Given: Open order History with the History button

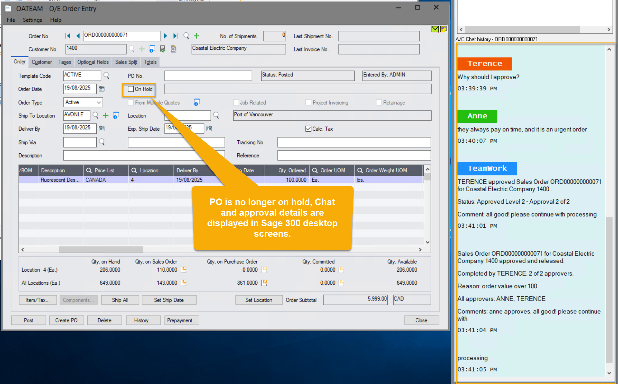Looking at the screenshot, I should (x=143, y=320).
